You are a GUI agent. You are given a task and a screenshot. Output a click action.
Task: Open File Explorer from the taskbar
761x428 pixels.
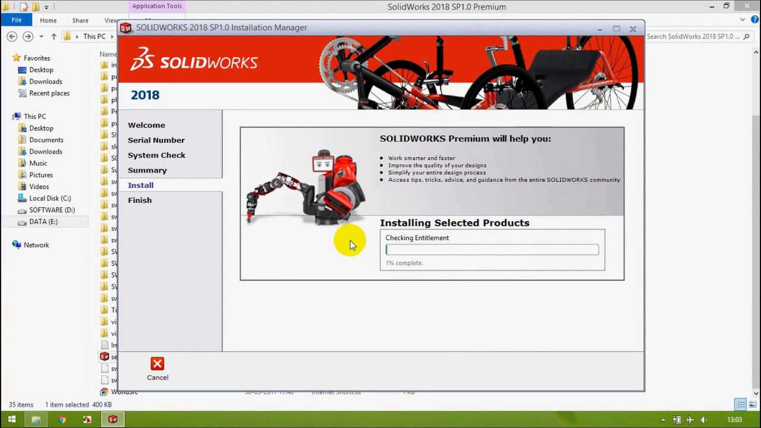[x=36, y=420]
